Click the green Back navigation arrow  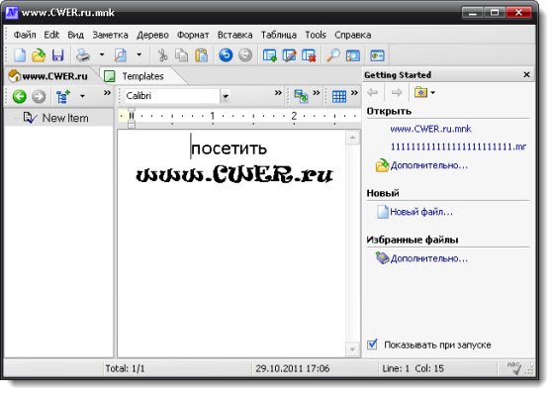20,96
